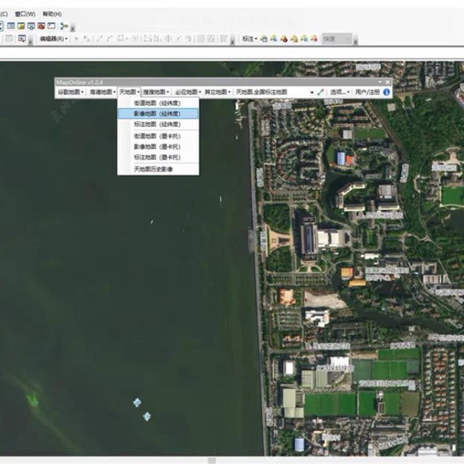Click the 用户/注册 button
Image resolution: width=464 pixels, height=464 pixels.
coord(367,92)
